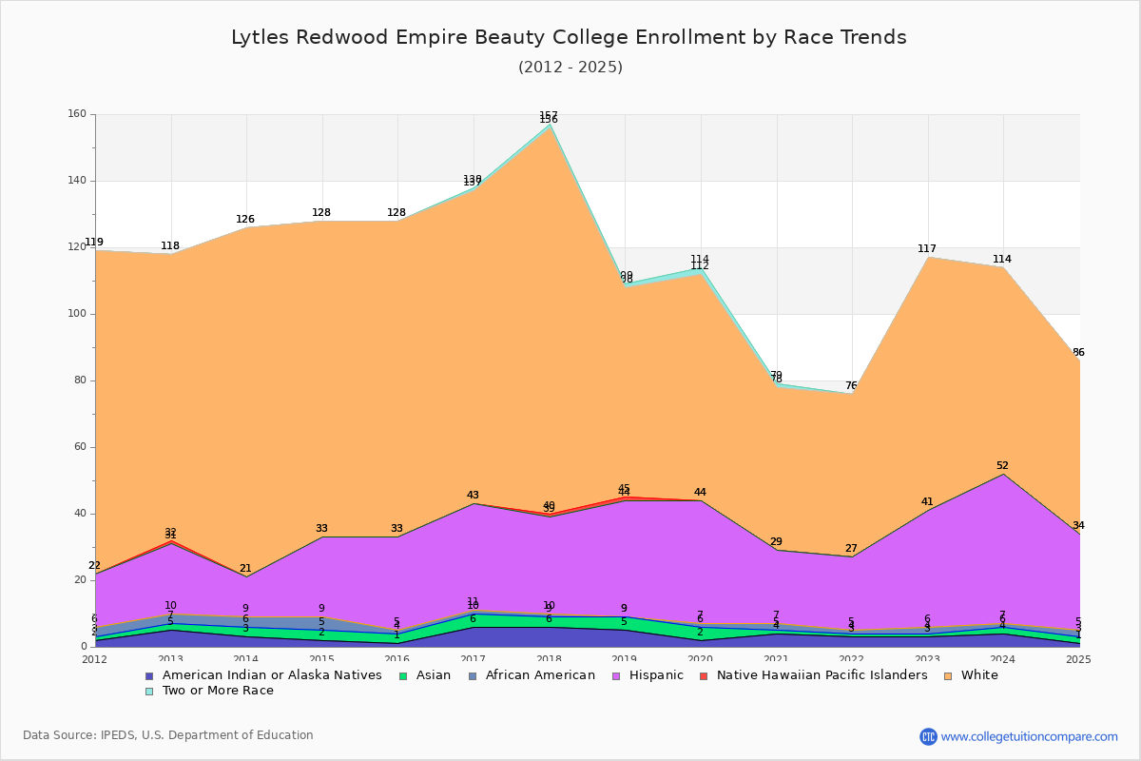Click the Data Source IPEDS text

coord(168,735)
